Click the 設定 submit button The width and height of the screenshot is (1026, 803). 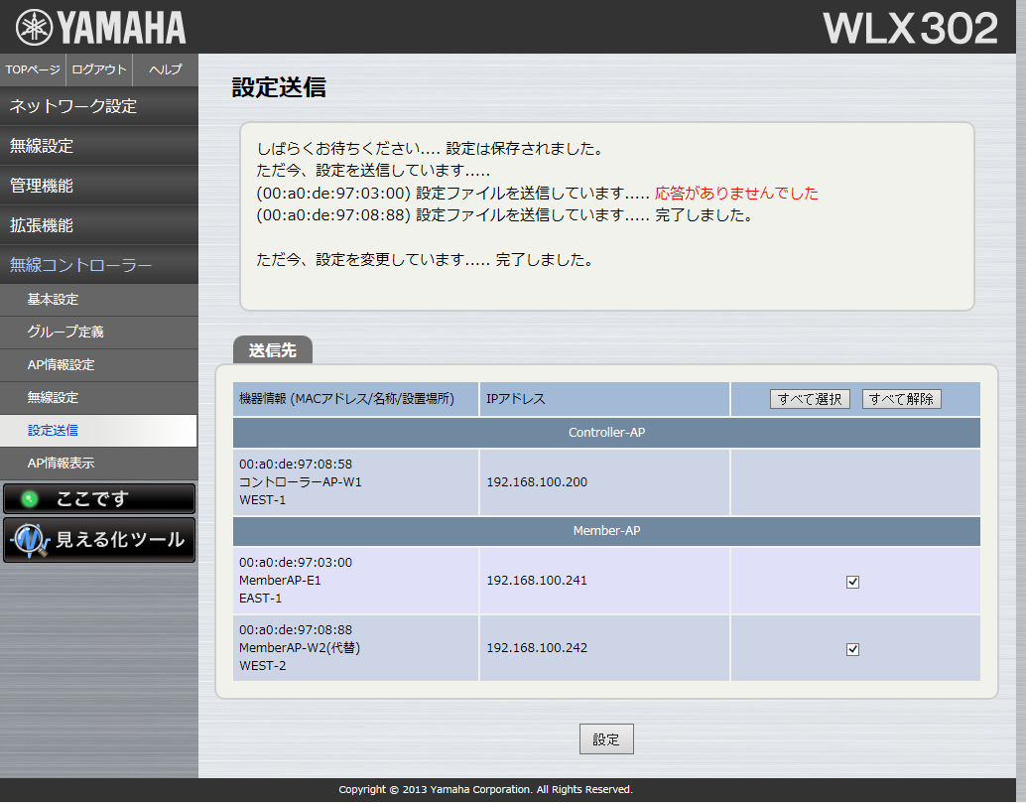606,739
